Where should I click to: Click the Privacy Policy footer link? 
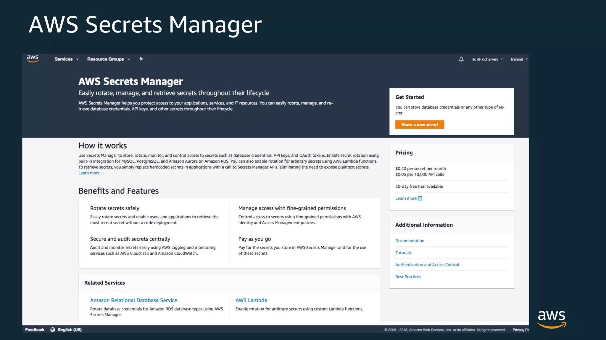pos(521,330)
